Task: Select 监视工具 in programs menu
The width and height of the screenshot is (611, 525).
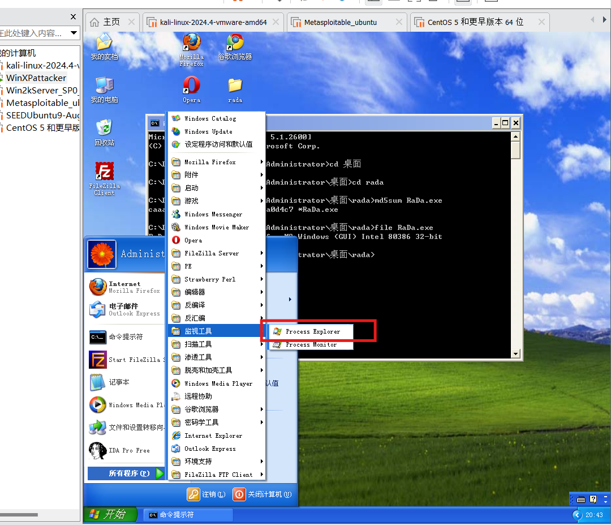Action: coord(217,331)
